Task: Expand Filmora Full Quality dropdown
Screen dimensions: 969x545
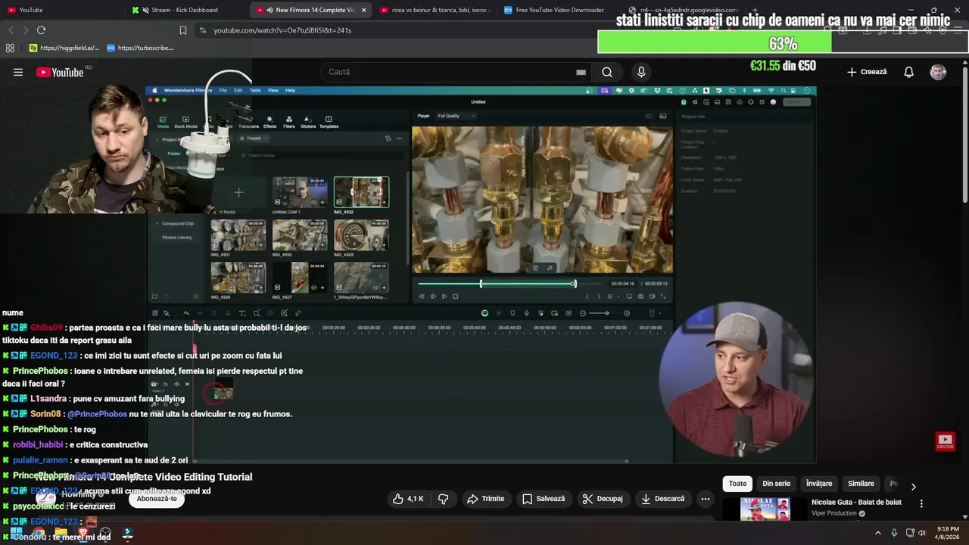Action: click(456, 116)
